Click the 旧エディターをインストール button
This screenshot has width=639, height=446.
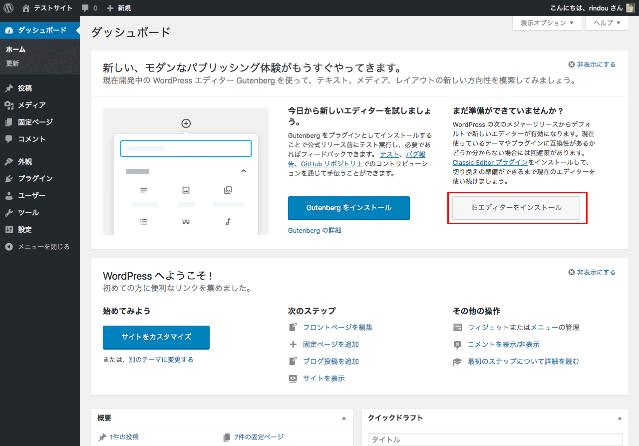click(516, 208)
